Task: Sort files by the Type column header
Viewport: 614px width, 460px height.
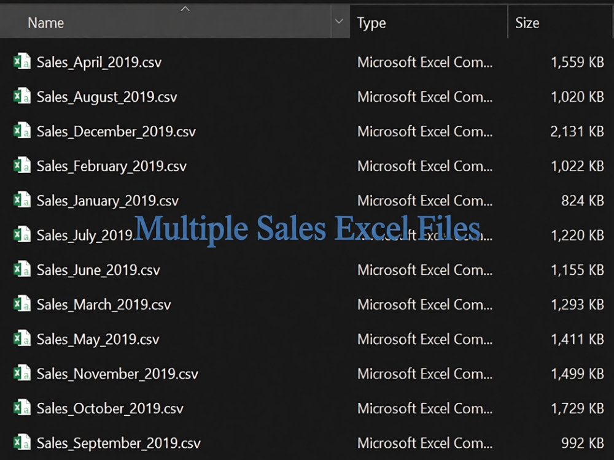Action: pyautogui.click(x=371, y=23)
